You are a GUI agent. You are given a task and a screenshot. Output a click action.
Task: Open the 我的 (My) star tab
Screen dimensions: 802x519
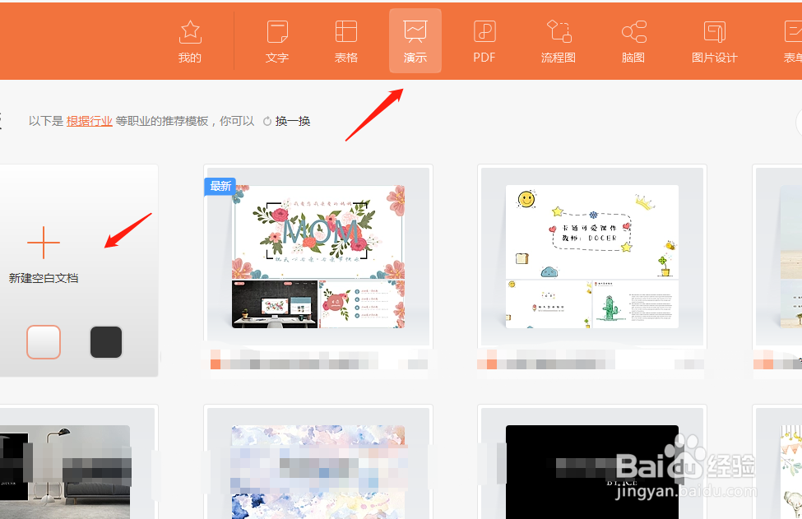(190, 41)
